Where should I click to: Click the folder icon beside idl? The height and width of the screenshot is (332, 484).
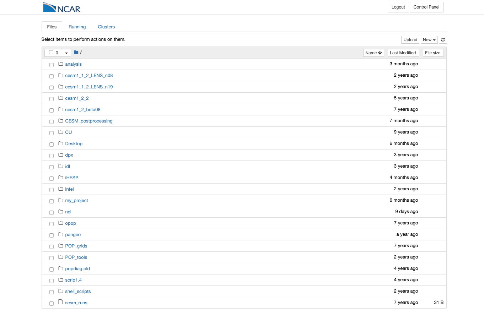point(61,166)
